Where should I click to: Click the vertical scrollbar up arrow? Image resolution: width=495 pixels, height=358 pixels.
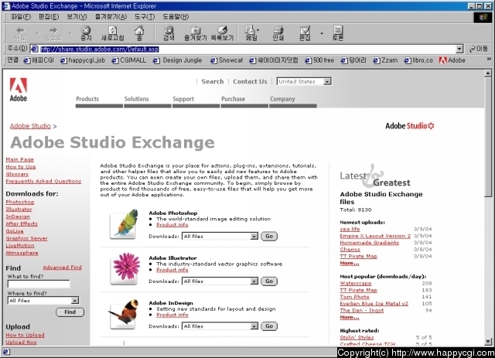coord(488,73)
